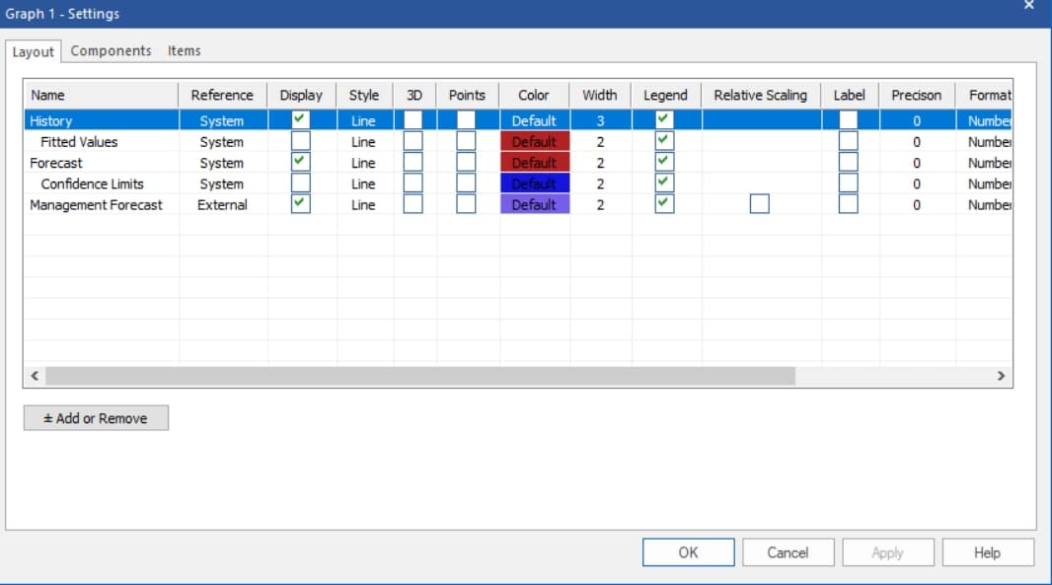Click the Add or Remove button
The image size is (1052, 585).
coord(95,417)
